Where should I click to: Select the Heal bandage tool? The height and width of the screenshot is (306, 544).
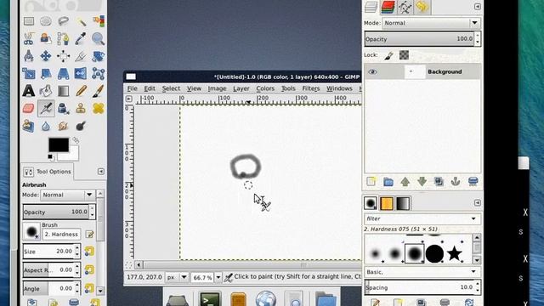pyautogui.click(x=99, y=108)
